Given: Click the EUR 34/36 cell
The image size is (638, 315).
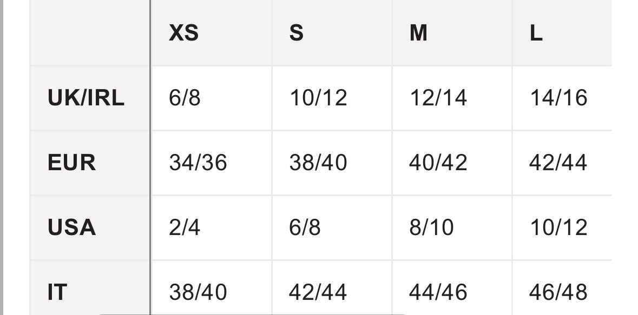Looking at the screenshot, I should (211, 163).
